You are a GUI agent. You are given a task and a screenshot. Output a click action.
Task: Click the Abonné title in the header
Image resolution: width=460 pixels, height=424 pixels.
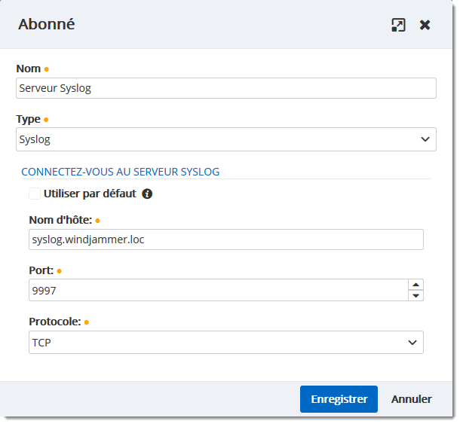[x=47, y=25]
